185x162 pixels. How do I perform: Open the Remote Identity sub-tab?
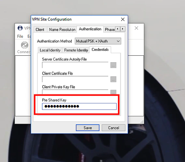click(x=76, y=50)
